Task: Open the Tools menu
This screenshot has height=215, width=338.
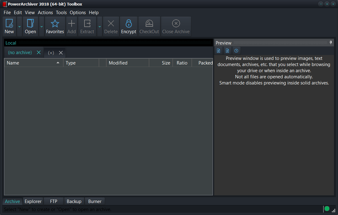Action: [x=61, y=13]
